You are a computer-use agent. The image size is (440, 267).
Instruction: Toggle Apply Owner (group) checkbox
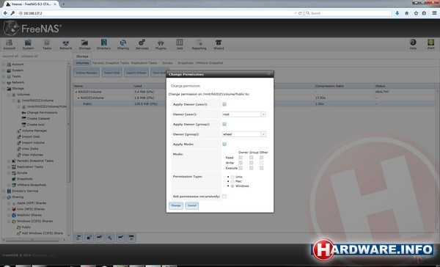tap(224, 124)
